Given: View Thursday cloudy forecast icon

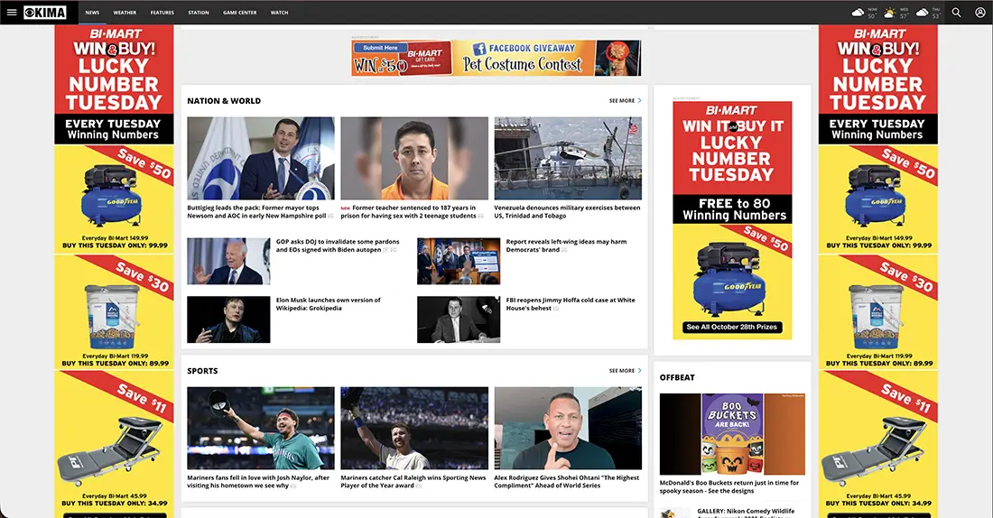Looking at the screenshot, I should pos(922,12).
